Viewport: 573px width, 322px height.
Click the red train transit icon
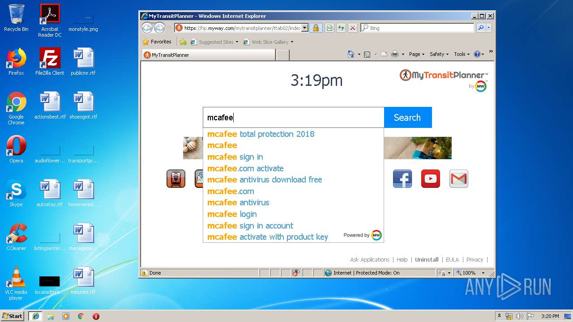pos(176,179)
